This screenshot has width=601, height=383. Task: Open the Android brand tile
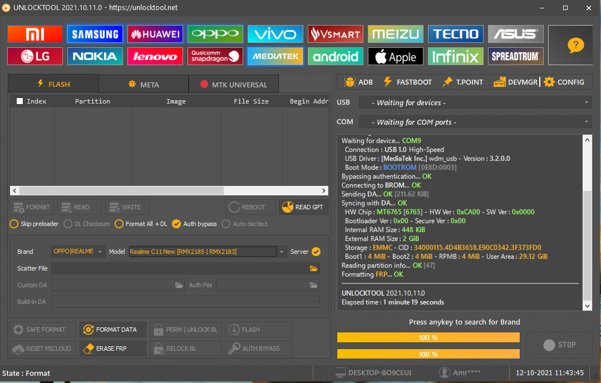coord(336,56)
